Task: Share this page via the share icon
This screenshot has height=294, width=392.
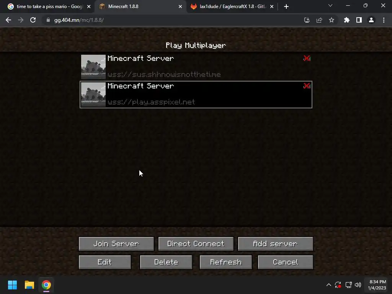Action: [319, 20]
